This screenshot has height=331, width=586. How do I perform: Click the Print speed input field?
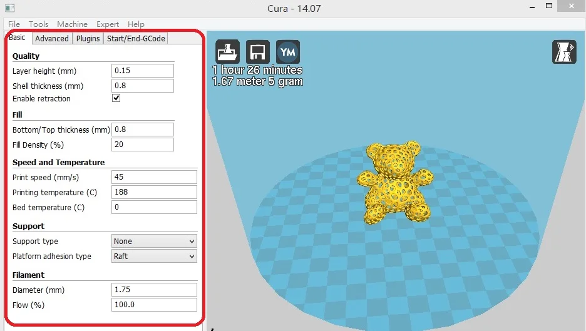click(154, 177)
